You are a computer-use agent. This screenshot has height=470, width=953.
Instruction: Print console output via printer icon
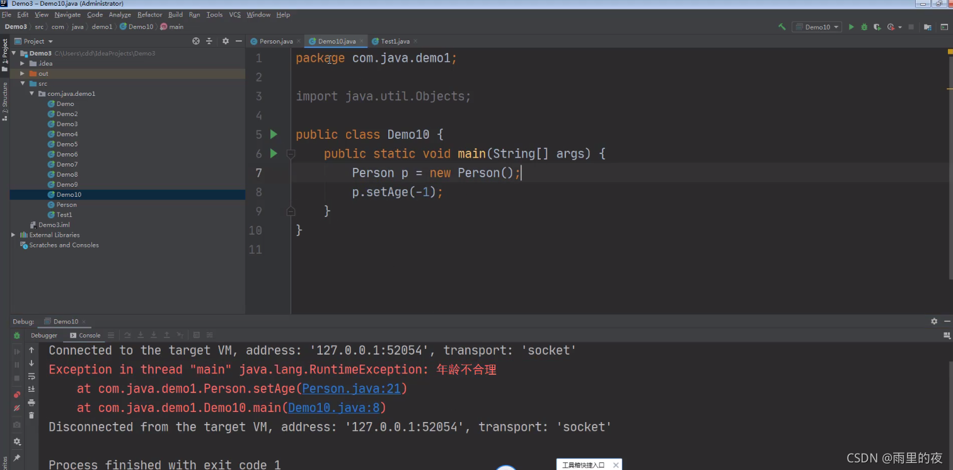[32, 401]
